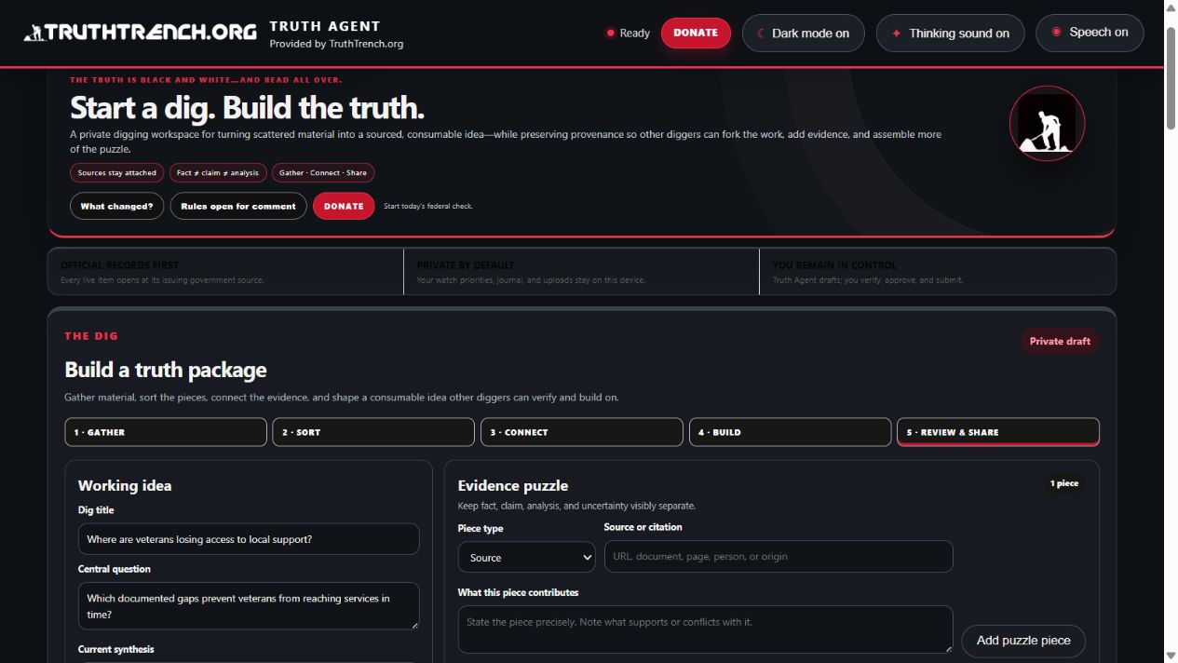Click the PRIVATE BY DEFAULT card
The width and height of the screenshot is (1178, 663).
[582, 272]
